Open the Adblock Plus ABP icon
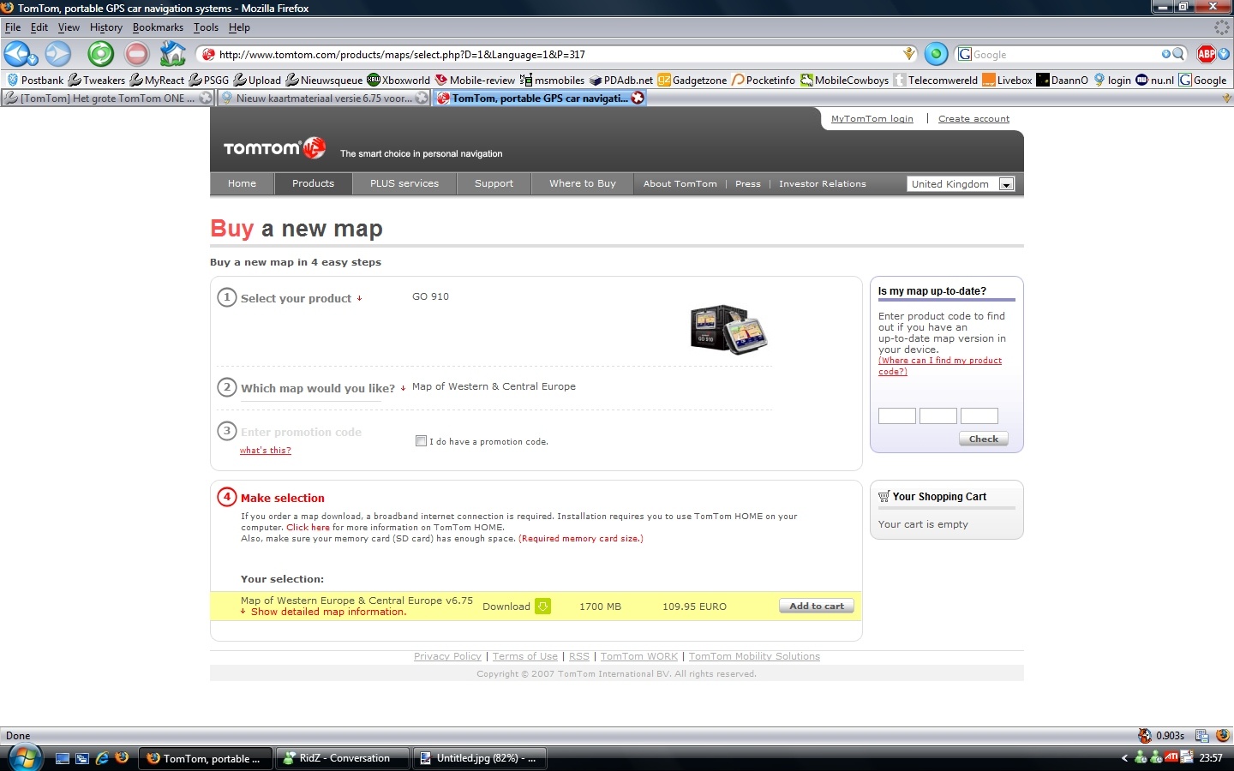The image size is (1234, 771). [x=1207, y=54]
